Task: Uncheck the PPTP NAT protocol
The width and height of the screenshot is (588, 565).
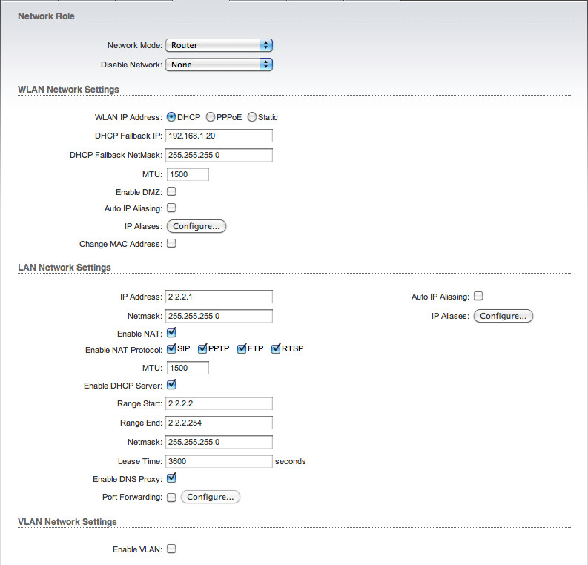Action: (202, 348)
